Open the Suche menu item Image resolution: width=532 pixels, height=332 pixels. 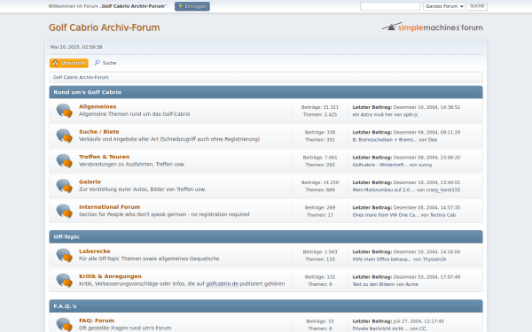[x=106, y=63]
